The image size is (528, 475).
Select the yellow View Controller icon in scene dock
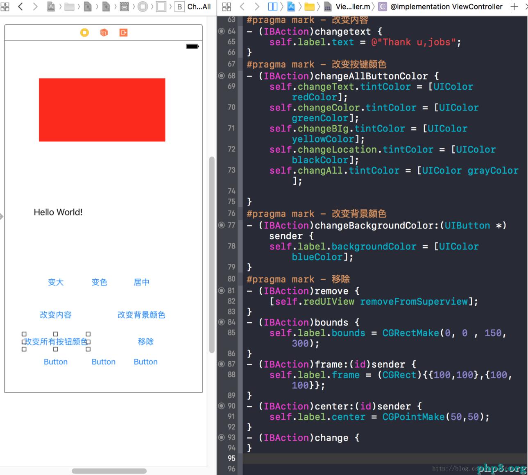point(84,32)
